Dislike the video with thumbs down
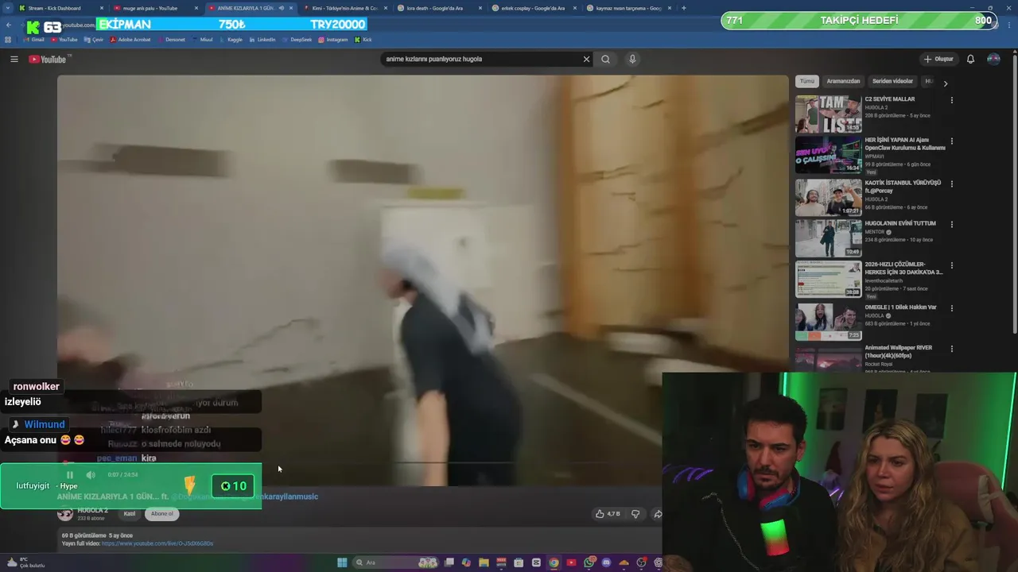 coord(635,514)
